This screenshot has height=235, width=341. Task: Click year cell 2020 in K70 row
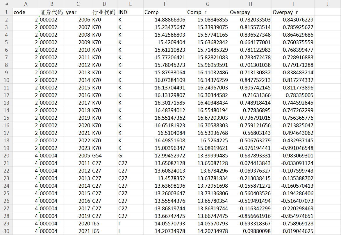pyautogui.click(x=78, y=125)
